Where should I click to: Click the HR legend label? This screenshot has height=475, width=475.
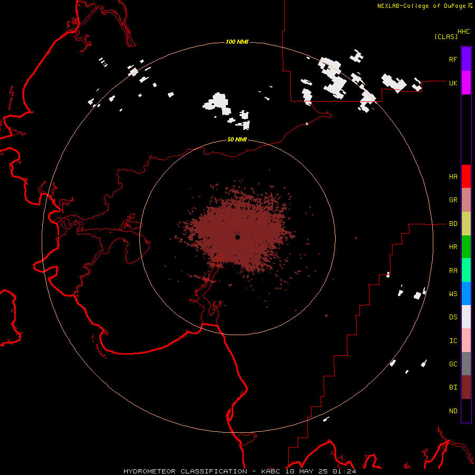coord(453,247)
